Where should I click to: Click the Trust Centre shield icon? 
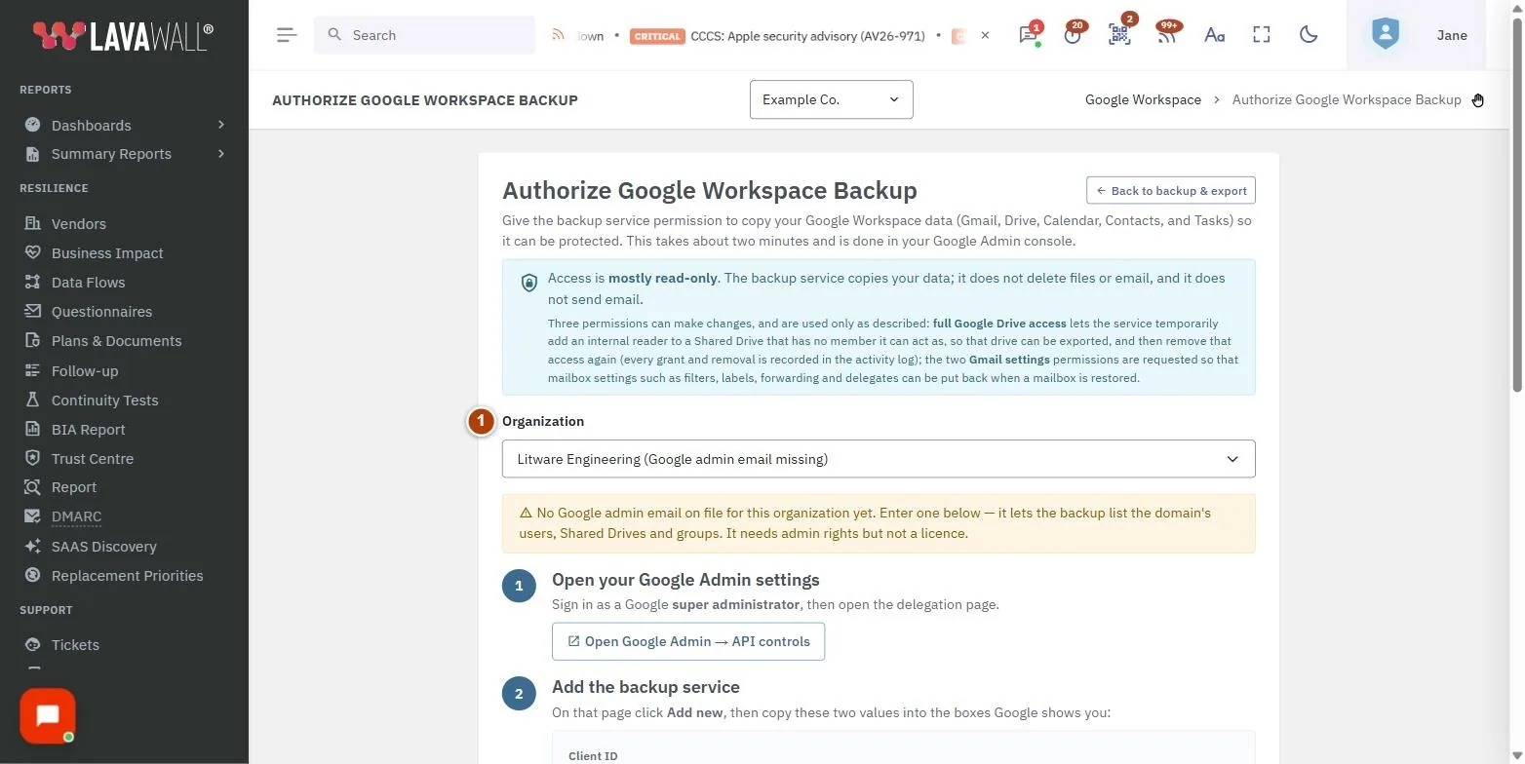[x=33, y=458]
